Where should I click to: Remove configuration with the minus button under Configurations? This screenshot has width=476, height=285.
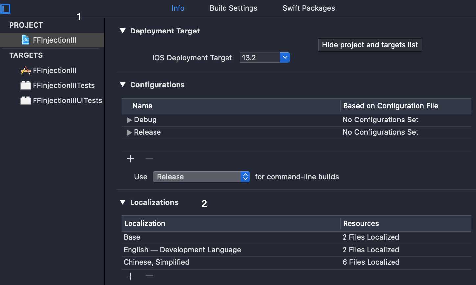point(149,159)
